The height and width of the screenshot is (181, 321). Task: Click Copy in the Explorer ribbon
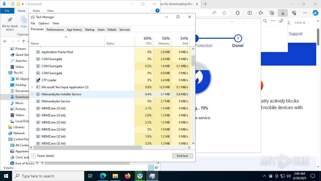point(24,23)
